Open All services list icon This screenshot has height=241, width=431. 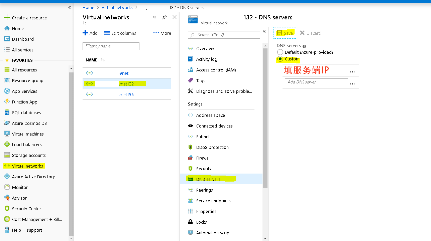click(x=7, y=50)
